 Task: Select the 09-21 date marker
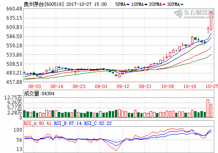[x=145, y=86]
